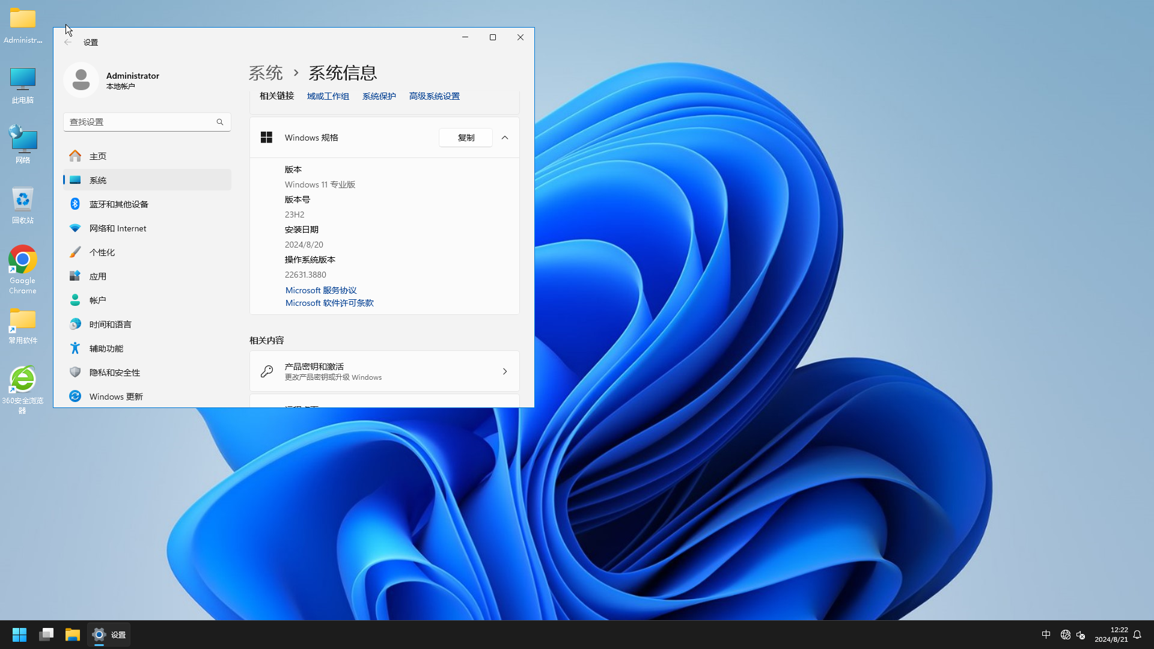Select the 网络 desktop icon
The image size is (1154, 649).
pos(23,145)
